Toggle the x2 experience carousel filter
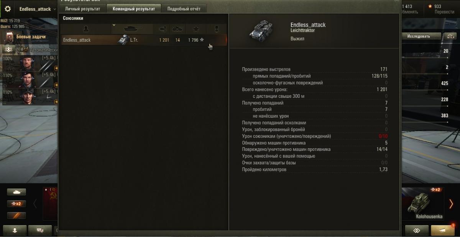This screenshot has height=237, width=460. point(16,204)
